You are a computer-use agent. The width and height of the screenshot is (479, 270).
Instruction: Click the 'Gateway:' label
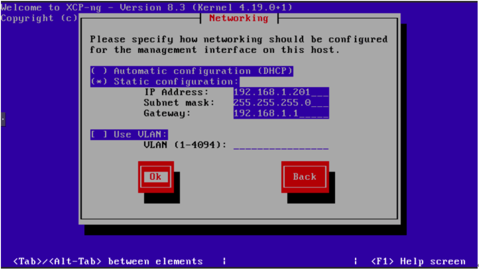pyautogui.click(x=167, y=113)
